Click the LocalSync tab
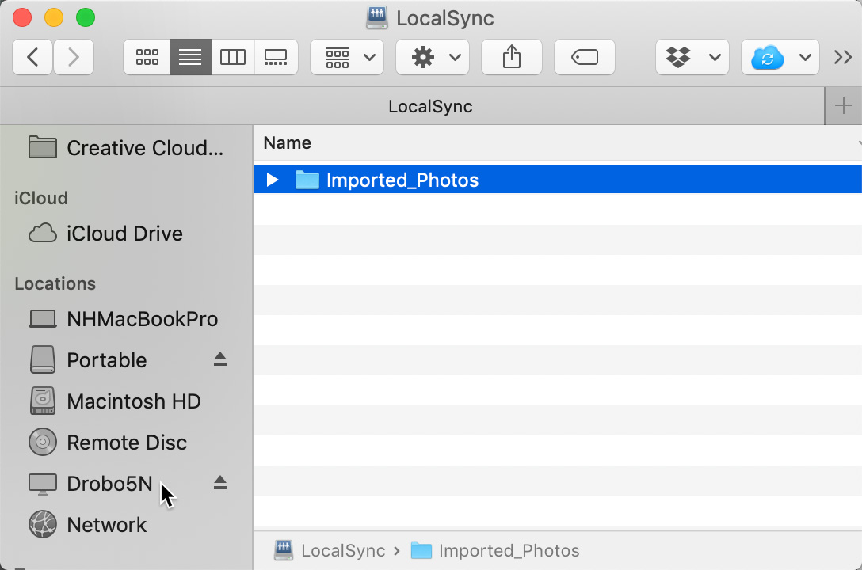This screenshot has width=862, height=570. click(x=430, y=105)
